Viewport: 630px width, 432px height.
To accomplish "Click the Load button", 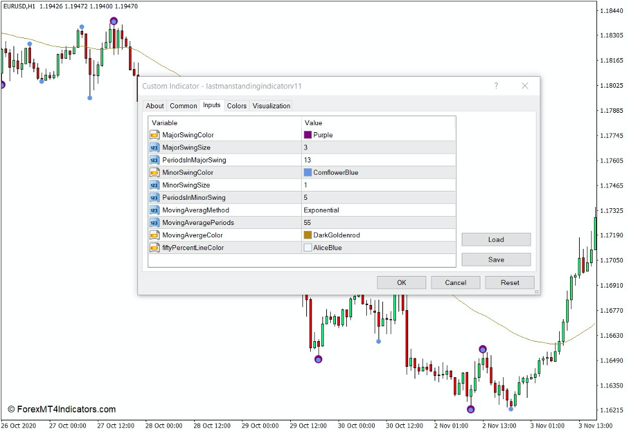I will click(x=496, y=239).
